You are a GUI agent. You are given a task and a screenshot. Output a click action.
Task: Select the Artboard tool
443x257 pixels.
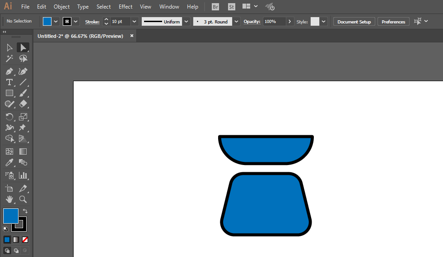(9, 188)
